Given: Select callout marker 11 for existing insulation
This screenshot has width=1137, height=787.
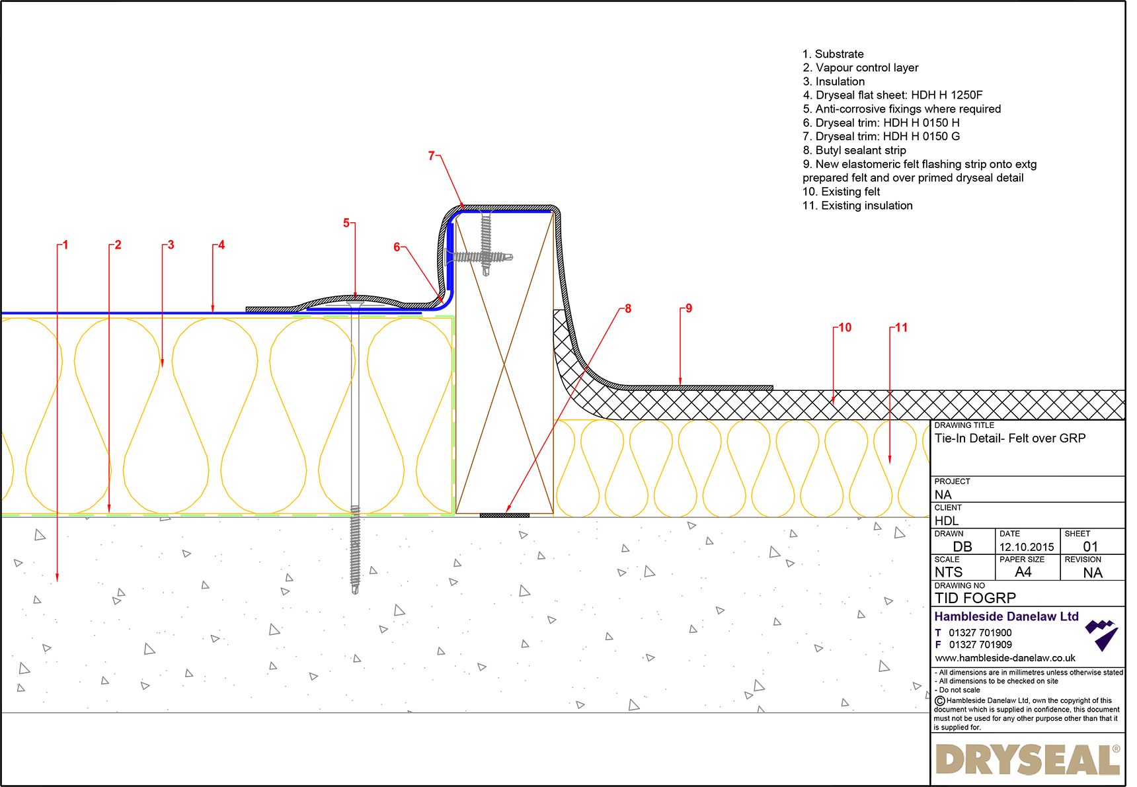Looking at the screenshot, I should pyautogui.click(x=901, y=327).
